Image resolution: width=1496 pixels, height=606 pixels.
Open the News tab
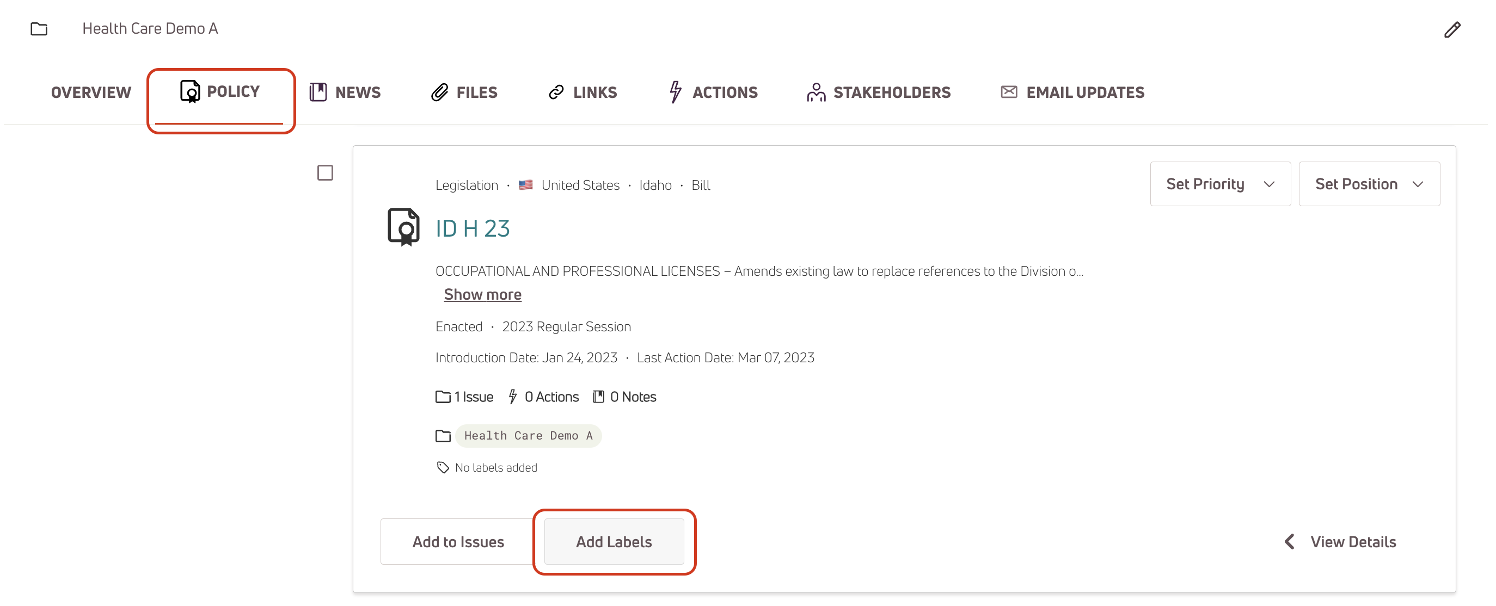345,92
